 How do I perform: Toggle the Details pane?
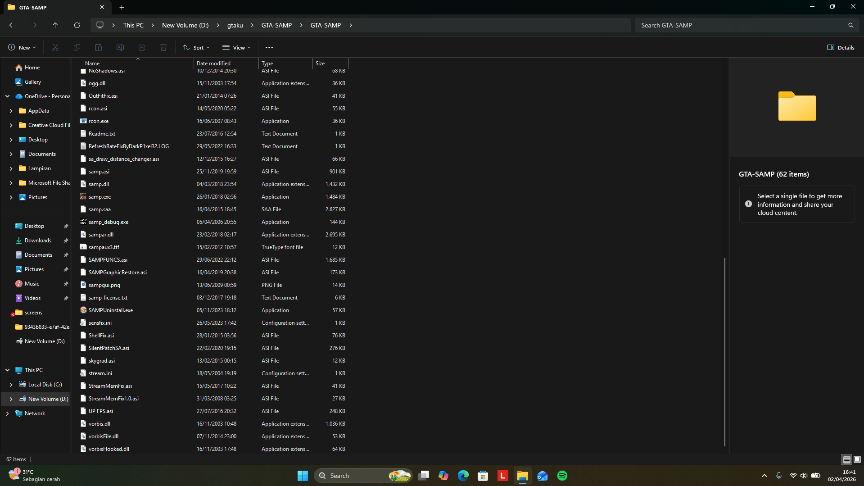[841, 47]
